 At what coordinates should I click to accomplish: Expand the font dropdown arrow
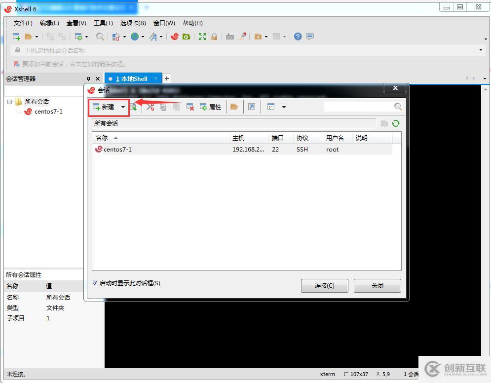click(x=161, y=37)
